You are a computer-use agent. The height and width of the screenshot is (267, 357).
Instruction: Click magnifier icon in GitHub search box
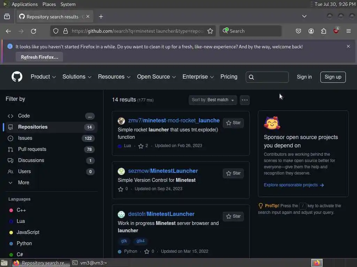[251, 77]
